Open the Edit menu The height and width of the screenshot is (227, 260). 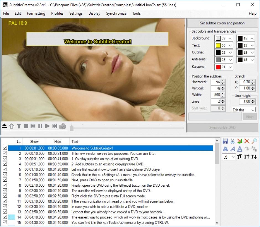18,14
